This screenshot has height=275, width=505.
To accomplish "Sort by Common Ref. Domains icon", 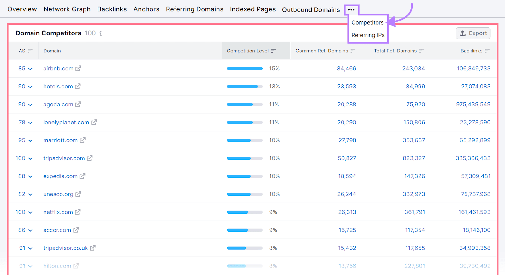I will coord(353,51).
